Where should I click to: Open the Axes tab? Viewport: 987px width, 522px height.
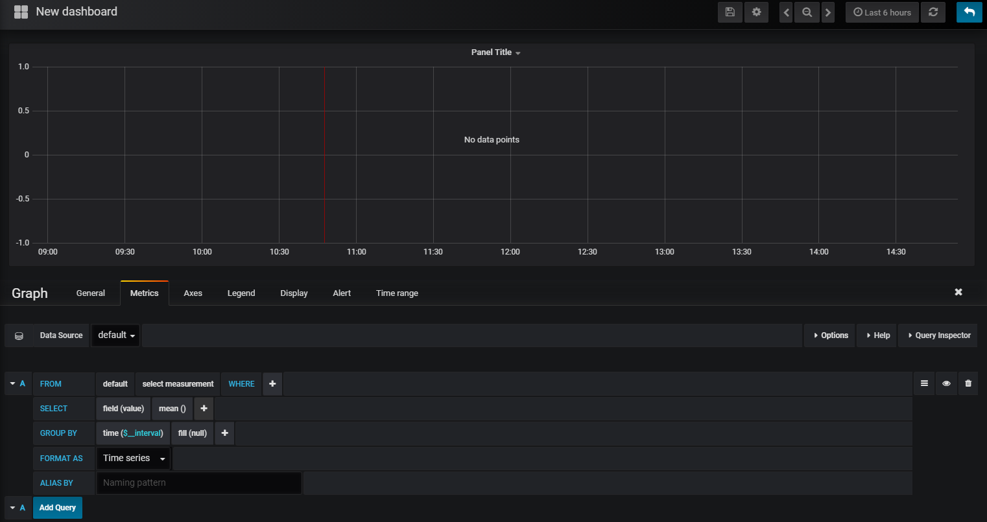[x=193, y=293]
